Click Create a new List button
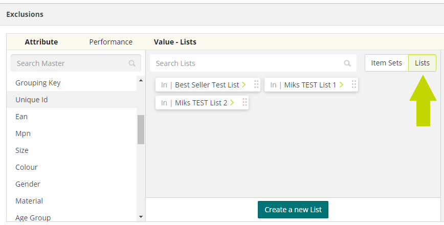Image resolution: width=444 pixels, height=225 pixels. 293,210
